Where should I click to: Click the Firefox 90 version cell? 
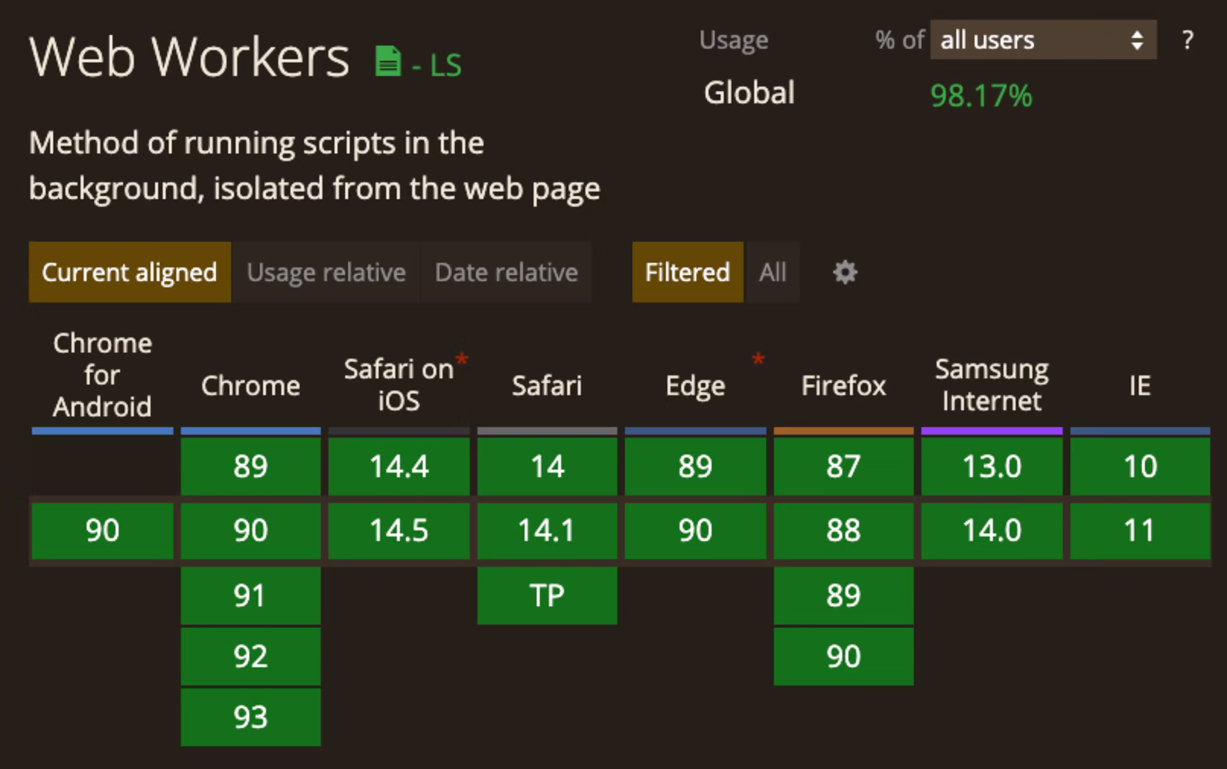point(844,656)
